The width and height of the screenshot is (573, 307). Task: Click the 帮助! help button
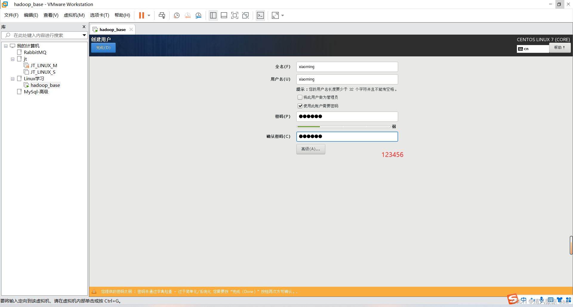(x=560, y=48)
